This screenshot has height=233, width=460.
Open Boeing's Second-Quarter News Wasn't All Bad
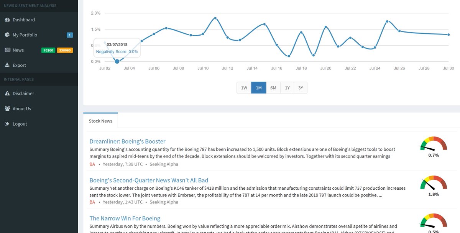[149, 180]
